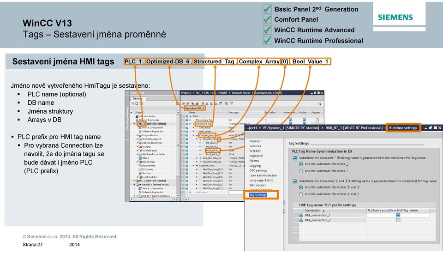
Task: Check PLC prefix for HMI_connection_2
Action: pyautogui.click(x=398, y=220)
